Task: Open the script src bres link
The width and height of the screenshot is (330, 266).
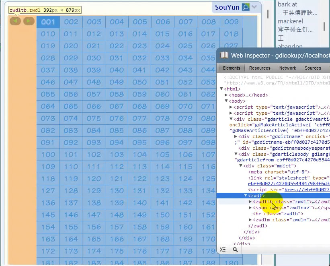Action: click(307, 190)
